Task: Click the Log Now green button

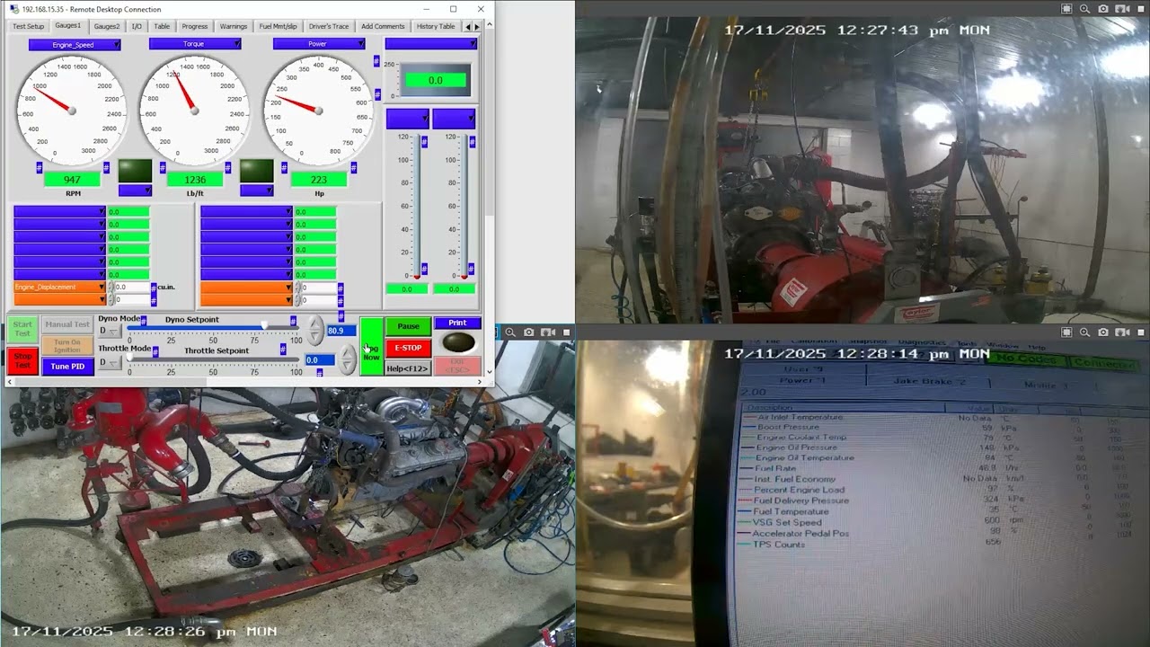Action: 370,346
